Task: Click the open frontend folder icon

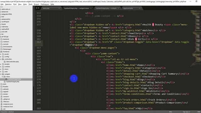Action: pyautogui.click(x=2, y=51)
